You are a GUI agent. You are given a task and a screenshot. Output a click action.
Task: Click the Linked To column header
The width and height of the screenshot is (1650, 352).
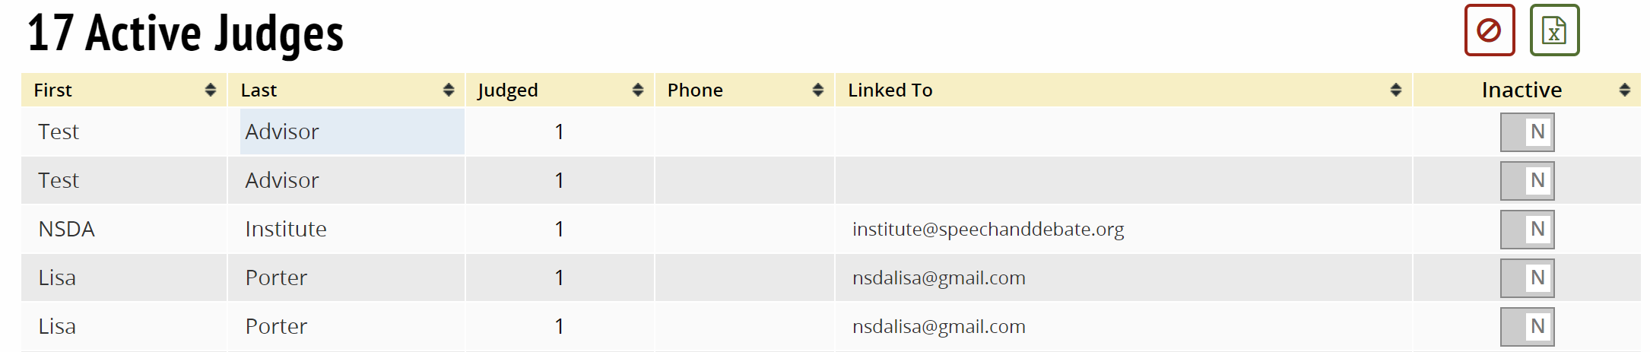point(890,90)
